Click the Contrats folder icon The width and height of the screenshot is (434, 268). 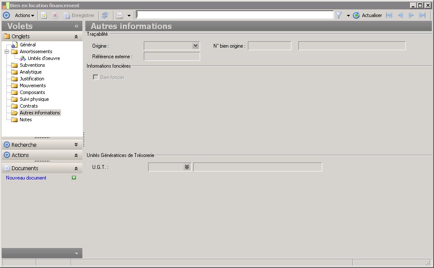[15, 106]
